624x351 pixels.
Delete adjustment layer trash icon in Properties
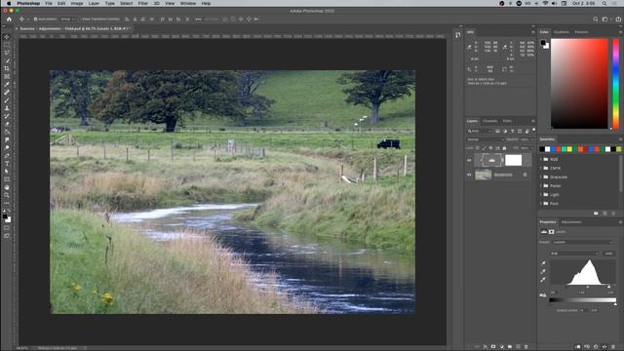point(613,347)
